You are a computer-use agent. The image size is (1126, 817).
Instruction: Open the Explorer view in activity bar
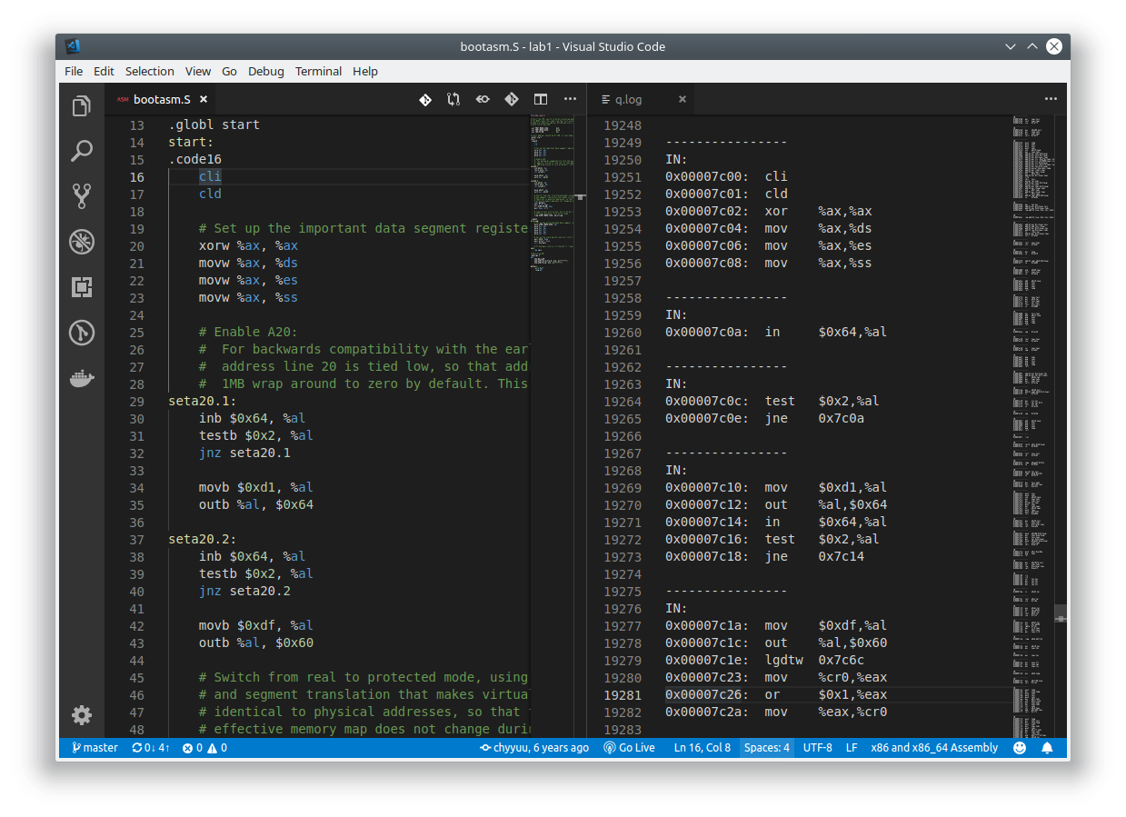point(82,106)
